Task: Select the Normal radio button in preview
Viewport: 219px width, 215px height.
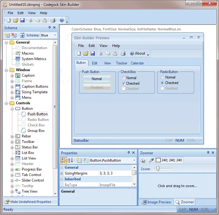Action: 162,77
